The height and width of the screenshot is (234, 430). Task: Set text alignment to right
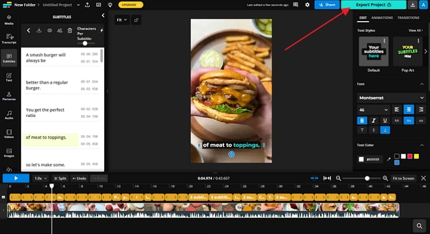[421, 109]
